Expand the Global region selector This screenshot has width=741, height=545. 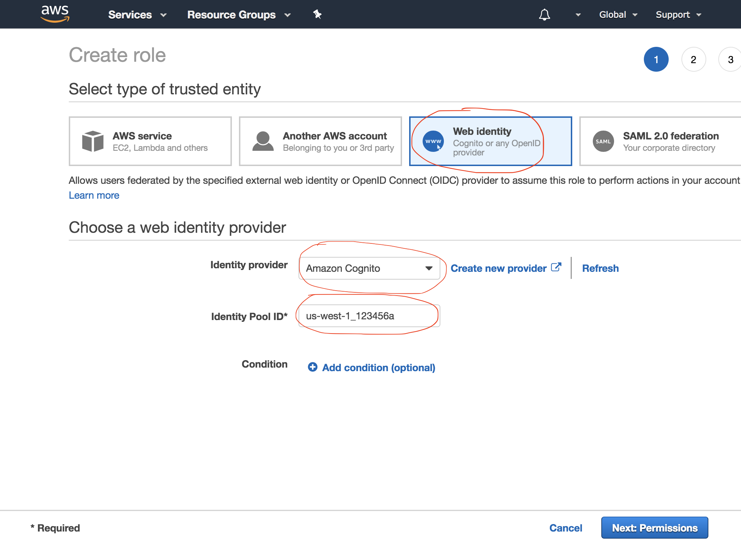(x=618, y=14)
